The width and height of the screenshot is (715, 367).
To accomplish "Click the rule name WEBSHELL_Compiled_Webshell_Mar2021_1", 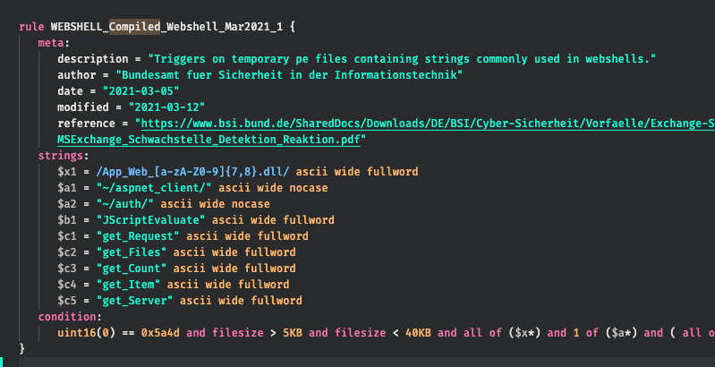I will [167, 26].
